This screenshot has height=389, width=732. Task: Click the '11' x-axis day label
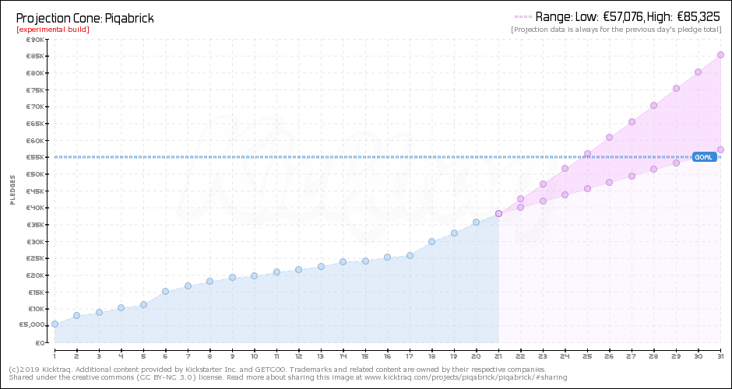[276, 357]
